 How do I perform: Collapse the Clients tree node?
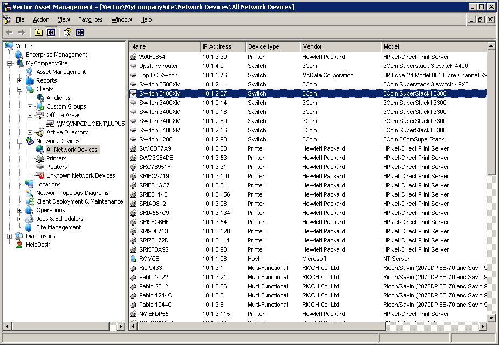[19, 89]
